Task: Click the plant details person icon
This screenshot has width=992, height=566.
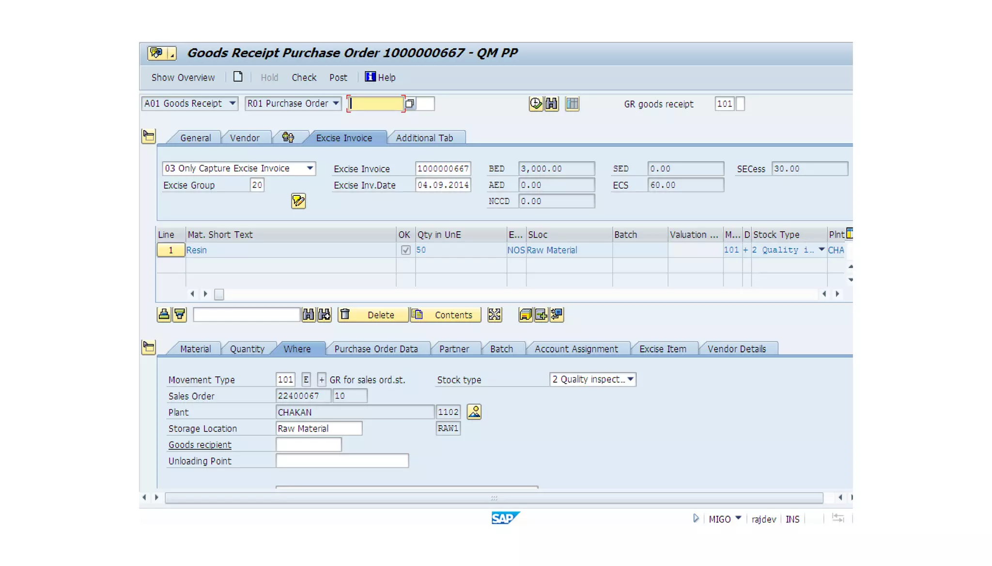Action: coord(474,412)
